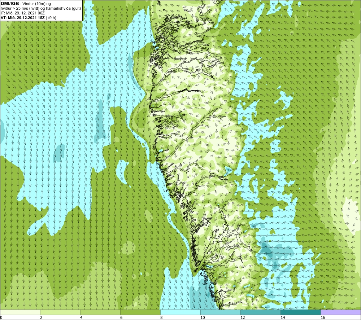Screen dimensions: 361x320
Task: Click the scale label '12'
Action: [243, 318]
